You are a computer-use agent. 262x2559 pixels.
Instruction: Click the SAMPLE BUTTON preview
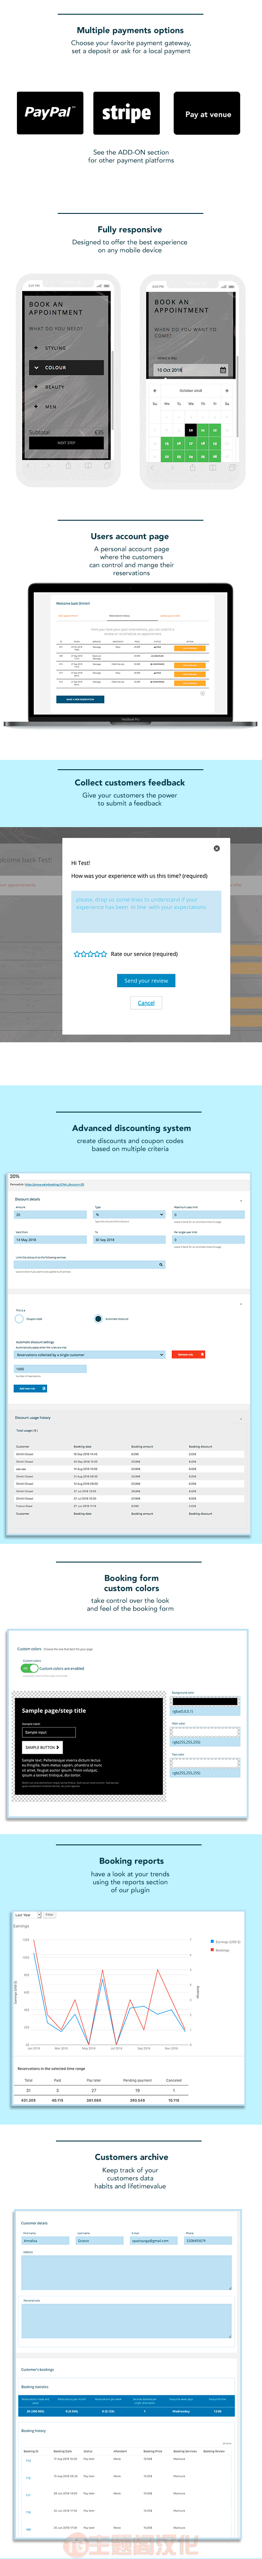[x=43, y=1747]
